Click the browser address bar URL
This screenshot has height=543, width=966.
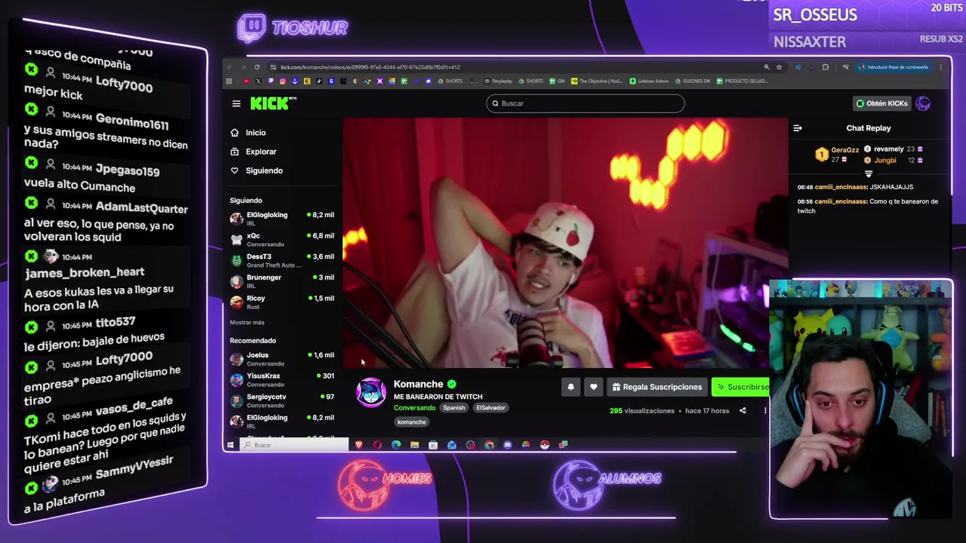pos(370,67)
